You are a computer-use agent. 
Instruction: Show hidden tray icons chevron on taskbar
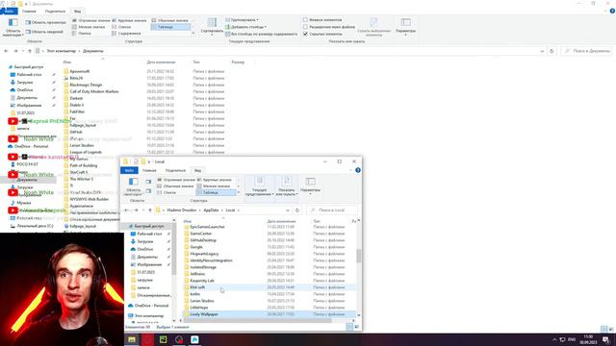point(554,339)
